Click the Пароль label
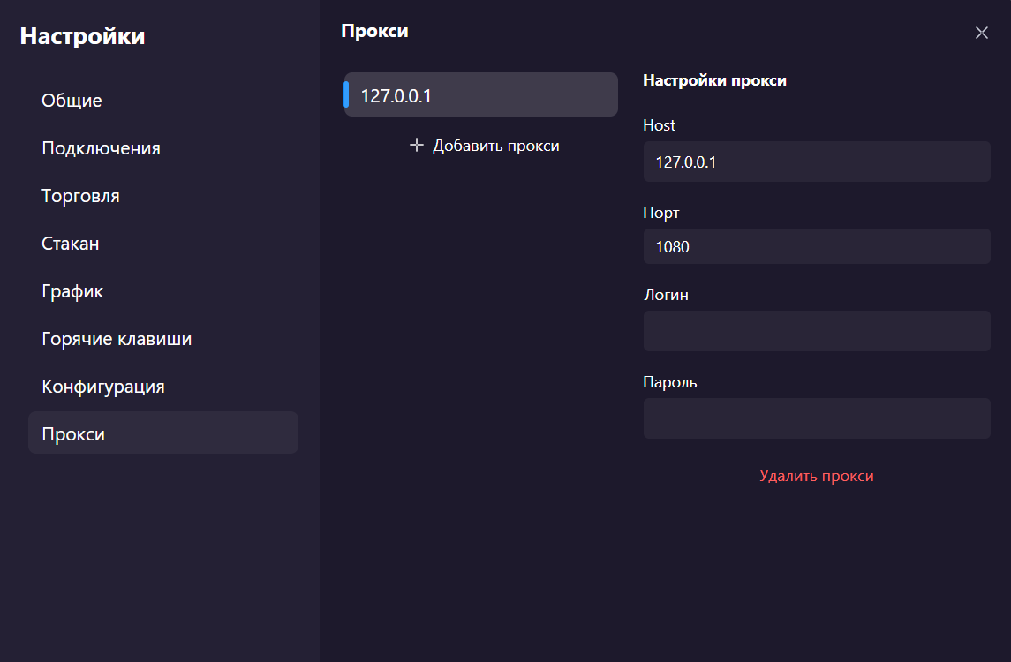Screen dimensions: 1011x662 click(x=670, y=382)
